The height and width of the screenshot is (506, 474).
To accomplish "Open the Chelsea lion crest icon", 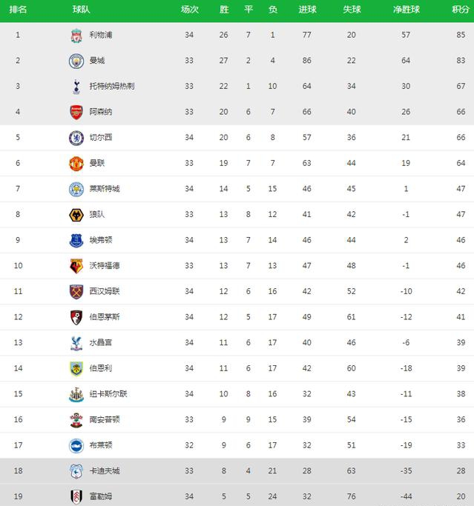I will click(x=76, y=138).
